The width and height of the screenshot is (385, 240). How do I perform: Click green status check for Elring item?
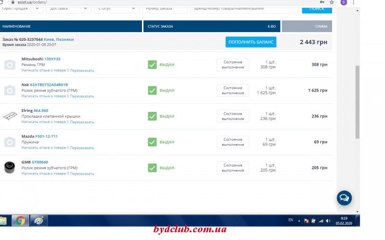click(x=152, y=116)
